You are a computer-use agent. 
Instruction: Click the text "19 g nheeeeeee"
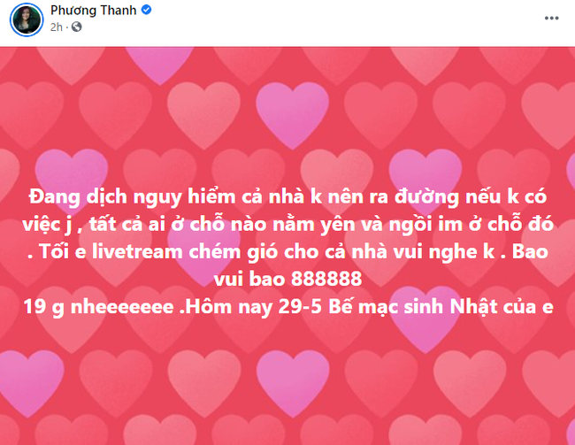[x=98, y=307]
